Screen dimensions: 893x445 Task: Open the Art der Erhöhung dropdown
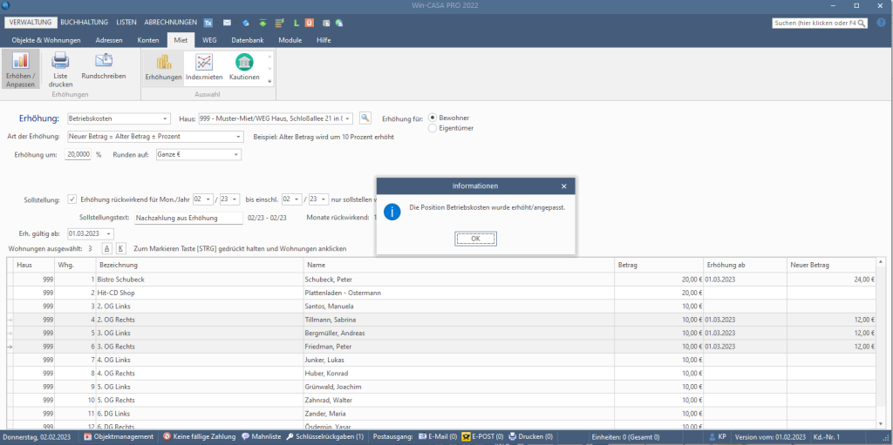238,137
